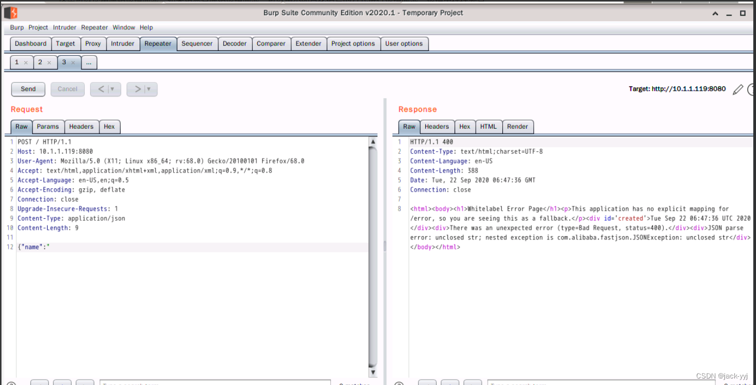Open the Window menu
Screen dimensions: 756x385
pos(124,28)
